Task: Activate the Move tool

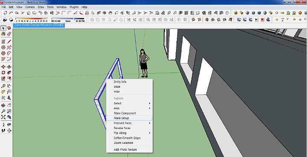Action: pos(3,67)
